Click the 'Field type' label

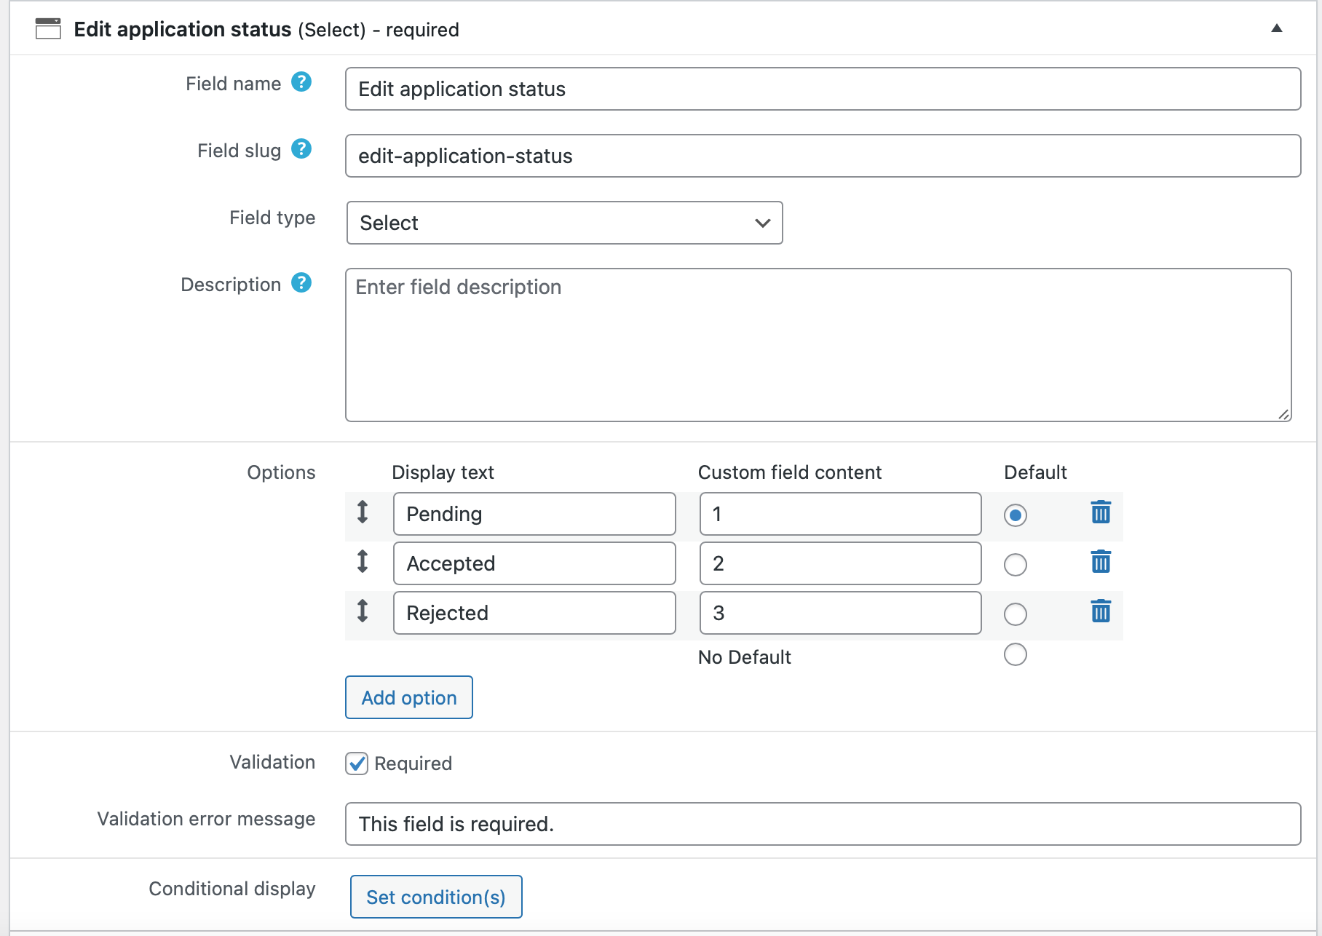(x=272, y=218)
